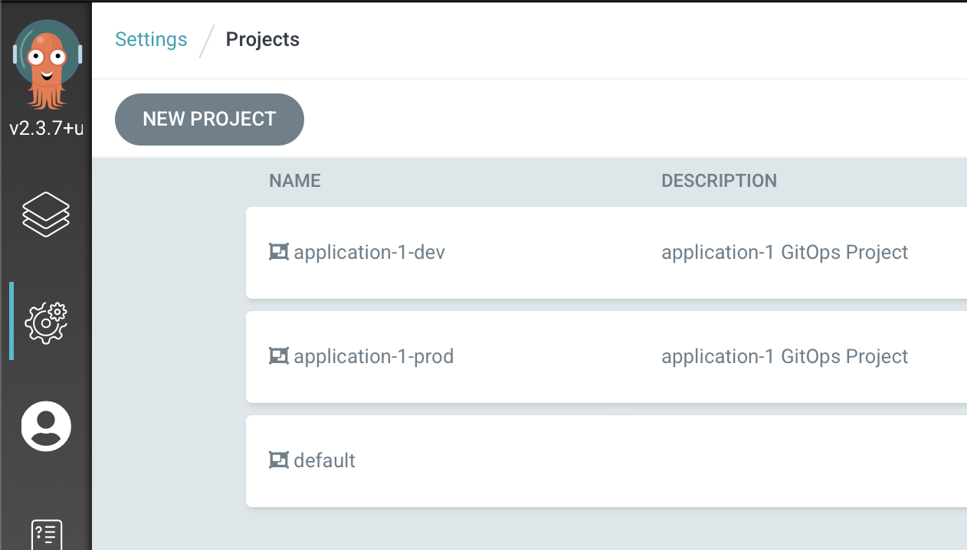Click the project icon beside application-1-dev

click(x=278, y=252)
